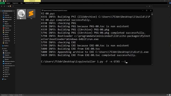Image resolution: width=171 pixels, height=96 pixels.
Task: Click the Рабочий стол icon under This PC
Action: point(3,63)
